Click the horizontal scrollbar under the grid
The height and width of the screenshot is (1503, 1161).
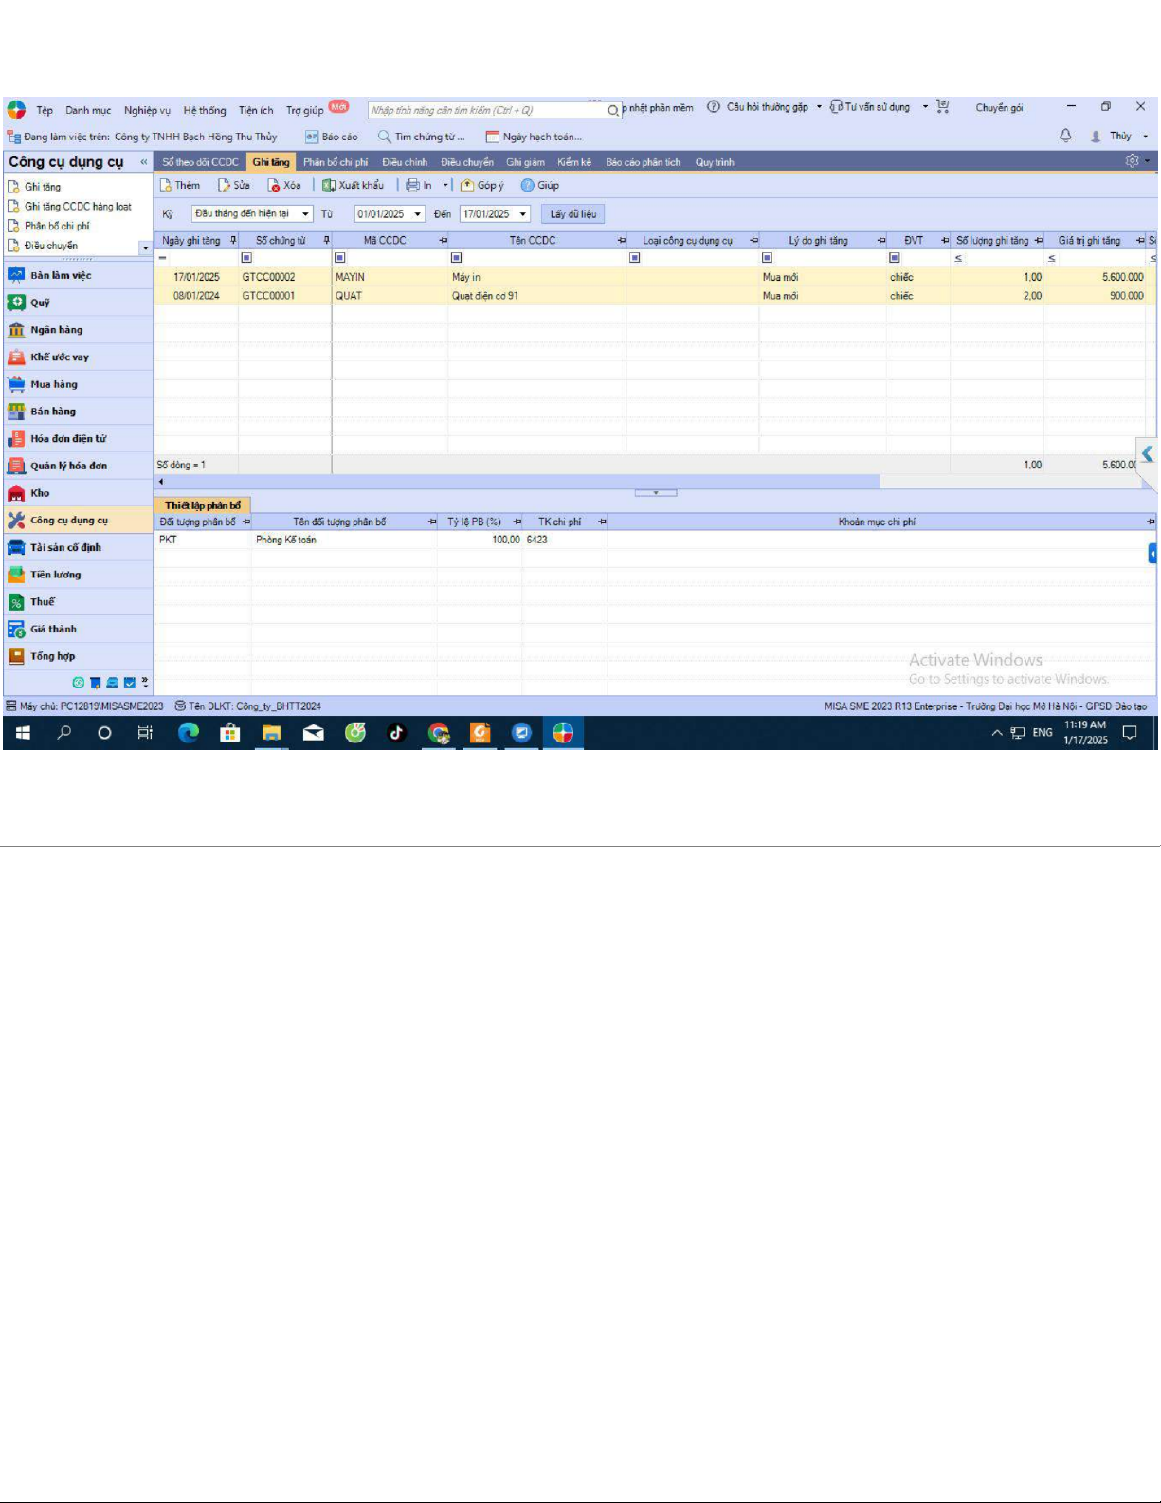[521, 482]
